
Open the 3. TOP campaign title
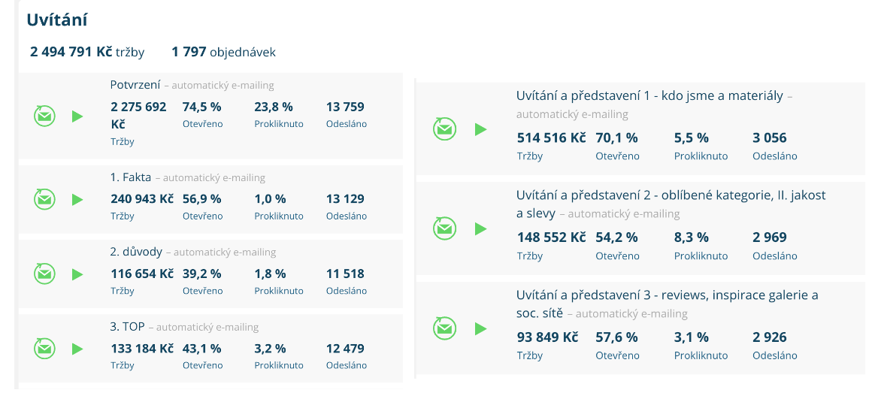[127, 327]
